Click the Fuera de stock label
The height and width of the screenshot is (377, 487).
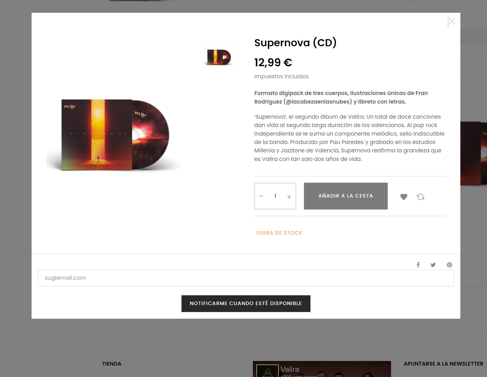click(x=279, y=233)
